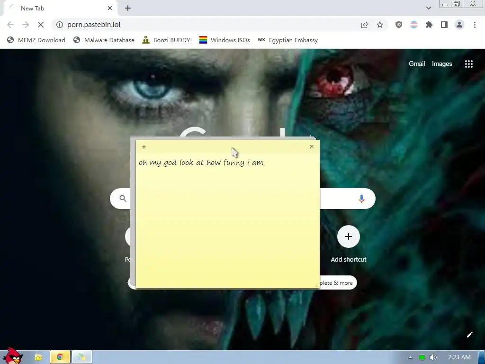The height and width of the screenshot is (364, 485).
Task: Stop loading the page
Action: point(41,25)
